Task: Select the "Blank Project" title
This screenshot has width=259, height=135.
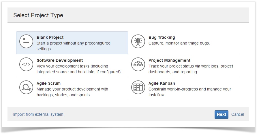Action: pos(50,37)
